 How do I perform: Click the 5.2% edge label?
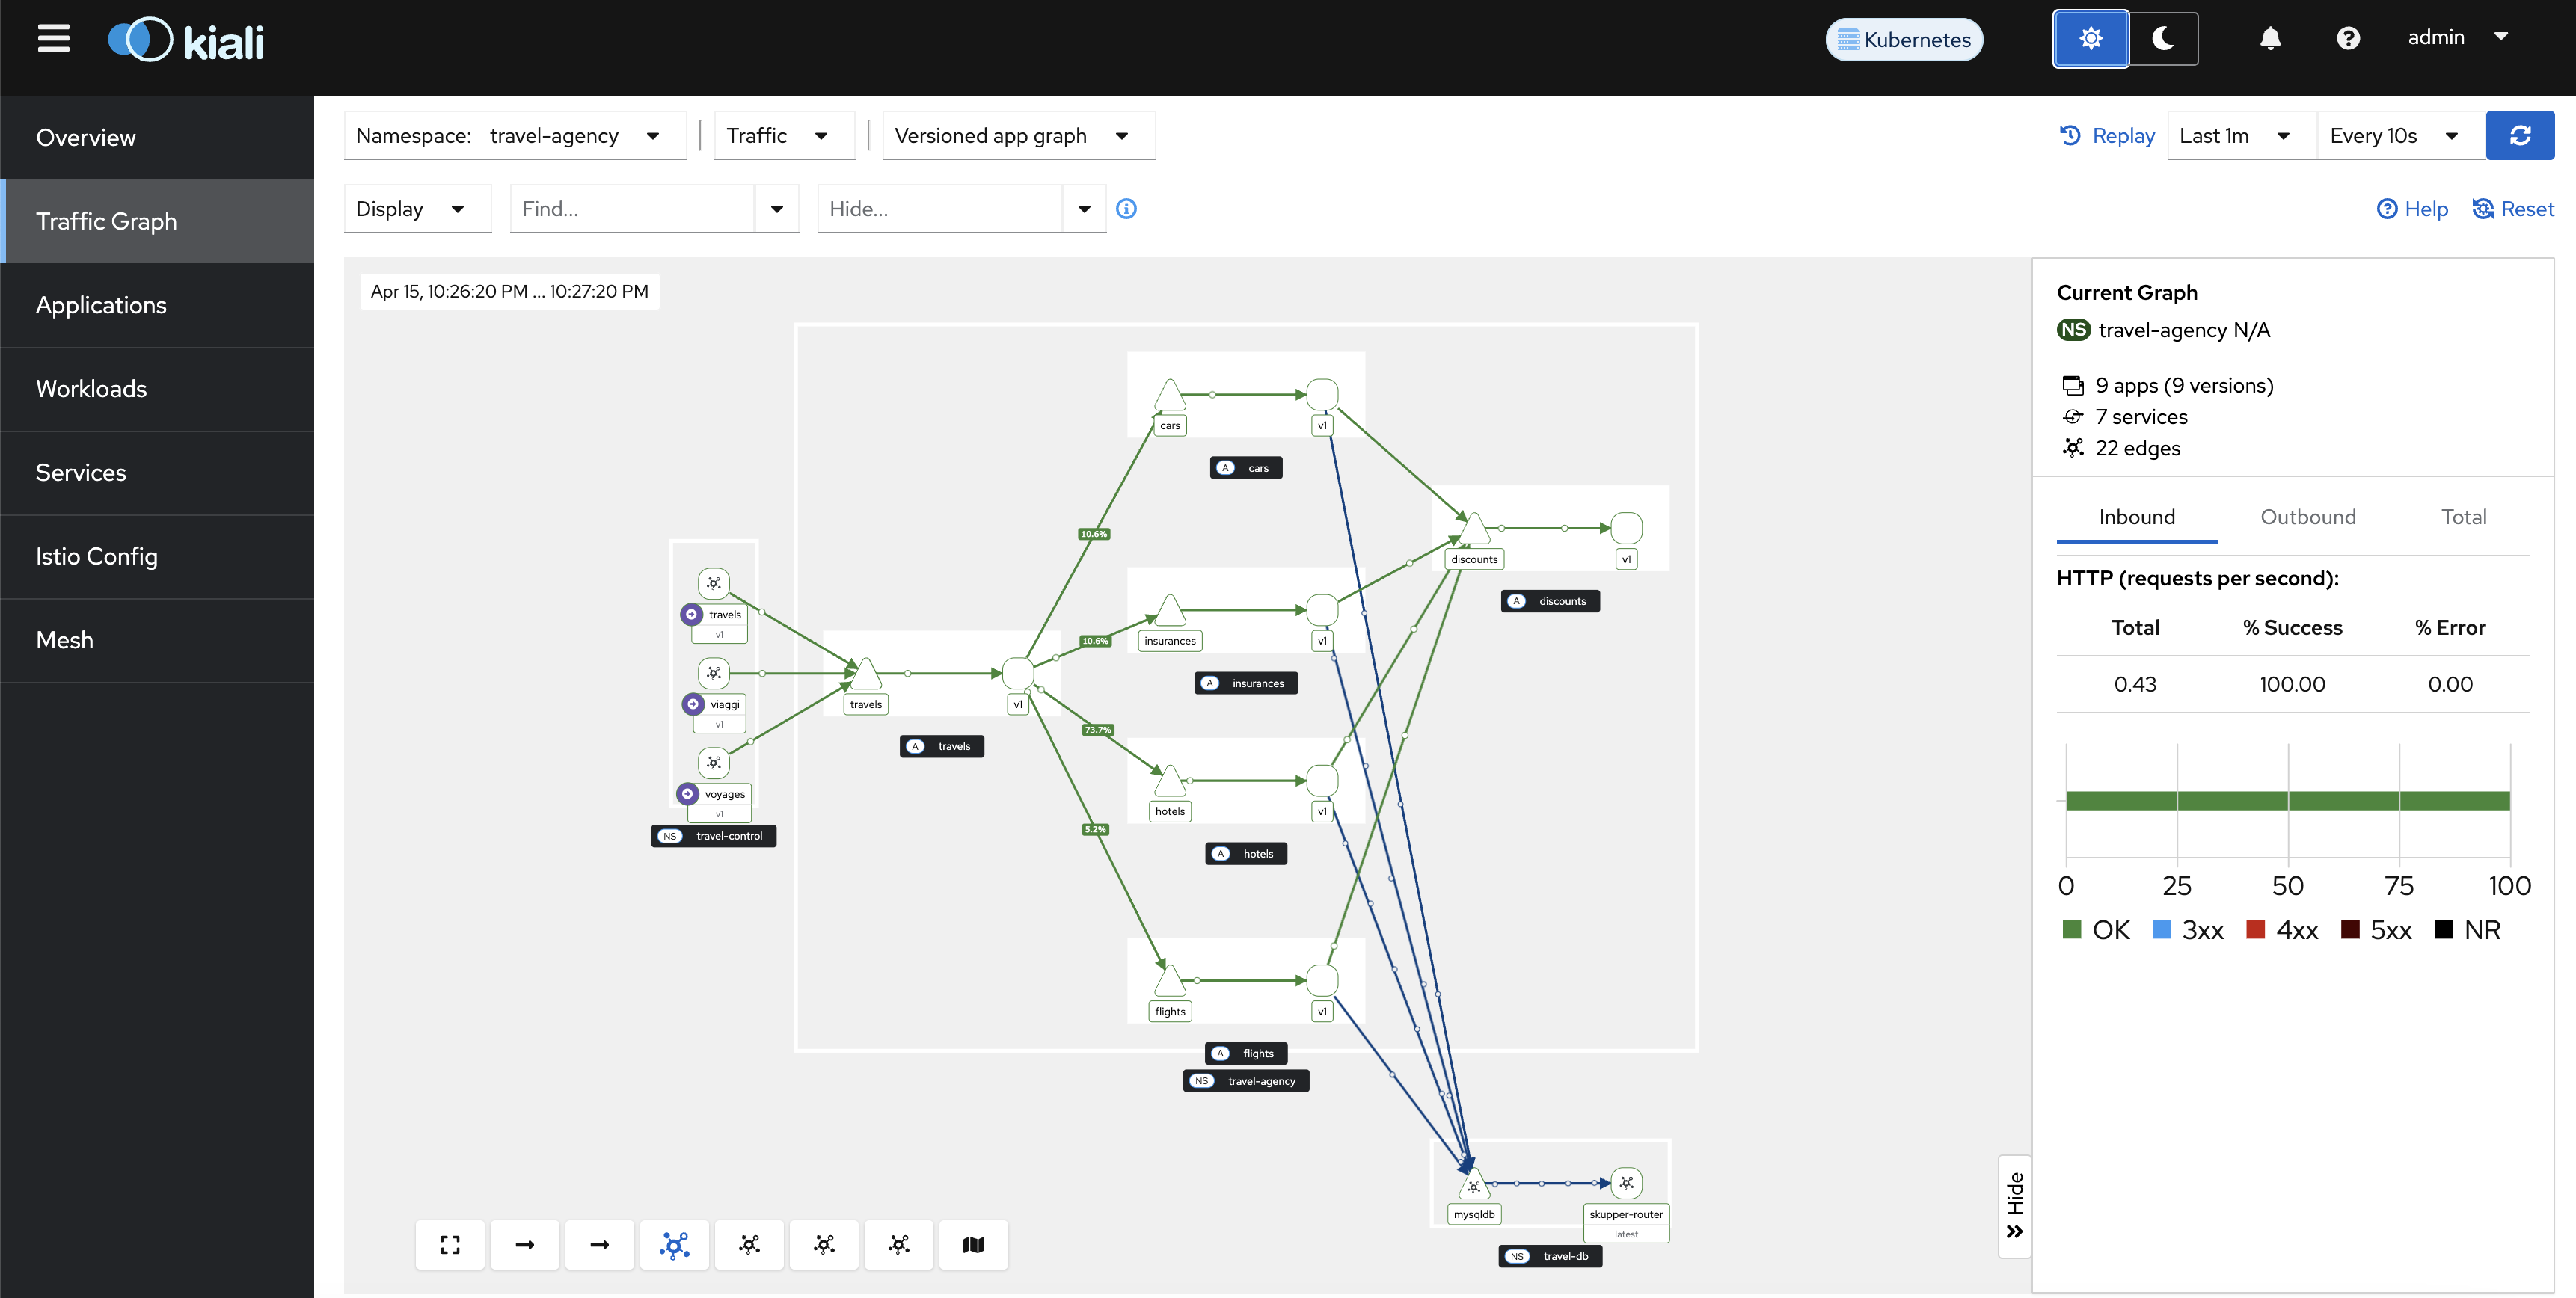click(1095, 829)
